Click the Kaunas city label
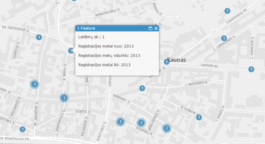Viewport: 265px width, 144px height. (177, 60)
